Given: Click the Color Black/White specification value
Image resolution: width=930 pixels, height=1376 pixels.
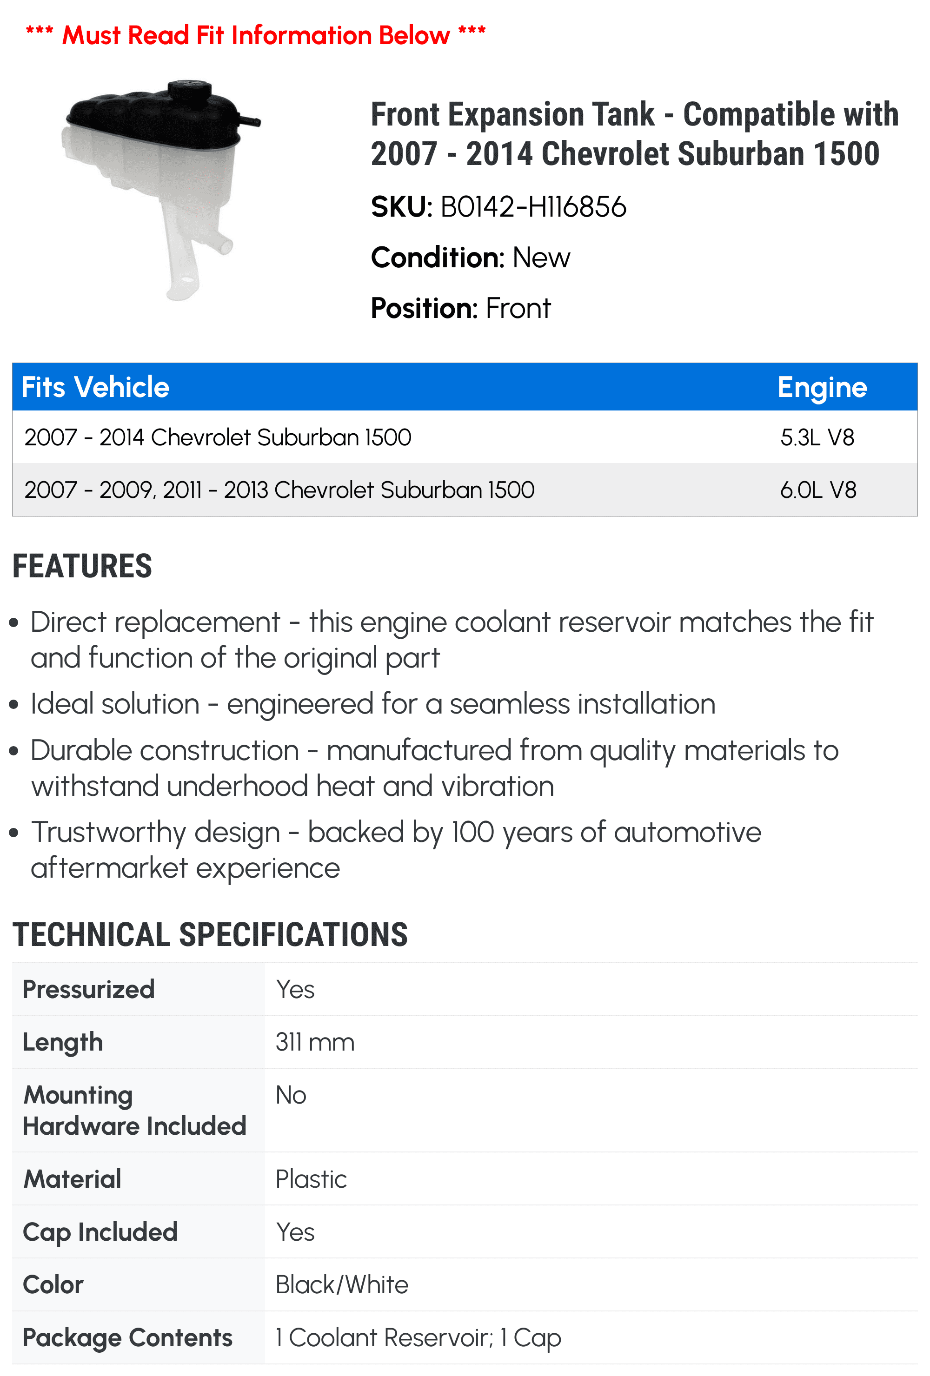Looking at the screenshot, I should click(x=342, y=1285).
